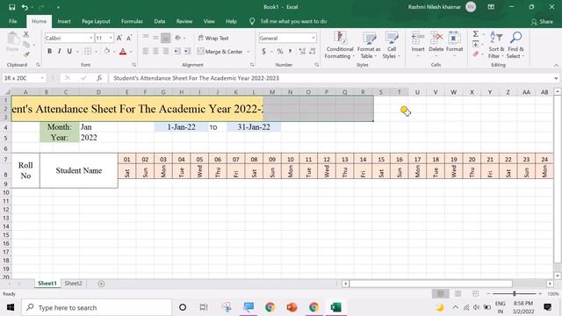Toggle Merge & Center
This screenshot has width=562, height=316.
[x=220, y=52]
